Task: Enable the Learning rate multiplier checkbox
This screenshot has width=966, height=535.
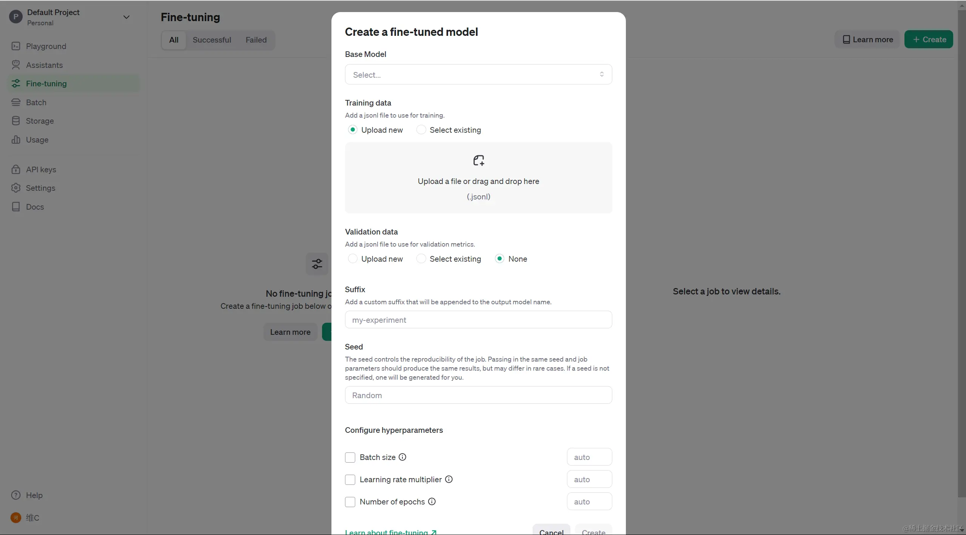Action: click(350, 480)
